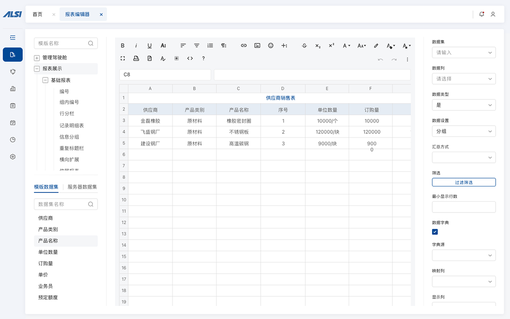The height and width of the screenshot is (319, 510).
Task: Expand the 管理驾驶舱 tree node
Action: 37,58
